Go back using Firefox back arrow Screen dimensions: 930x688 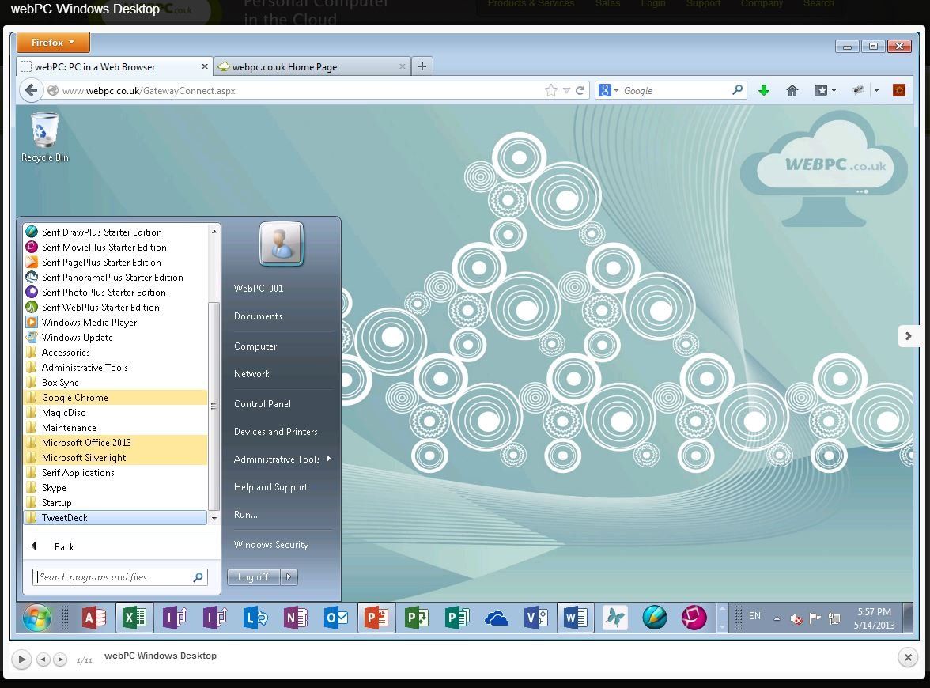(31, 90)
